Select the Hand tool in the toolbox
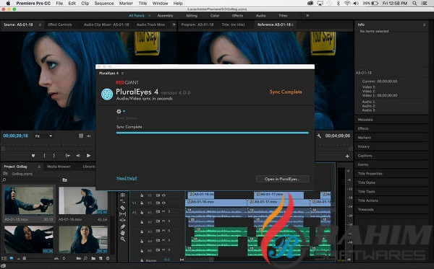This screenshot has width=434, height=269. [x=123, y=233]
